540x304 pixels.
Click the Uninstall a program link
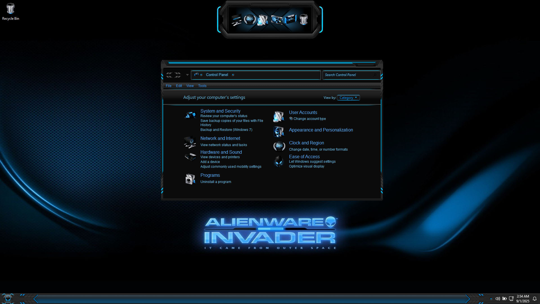[x=216, y=182]
